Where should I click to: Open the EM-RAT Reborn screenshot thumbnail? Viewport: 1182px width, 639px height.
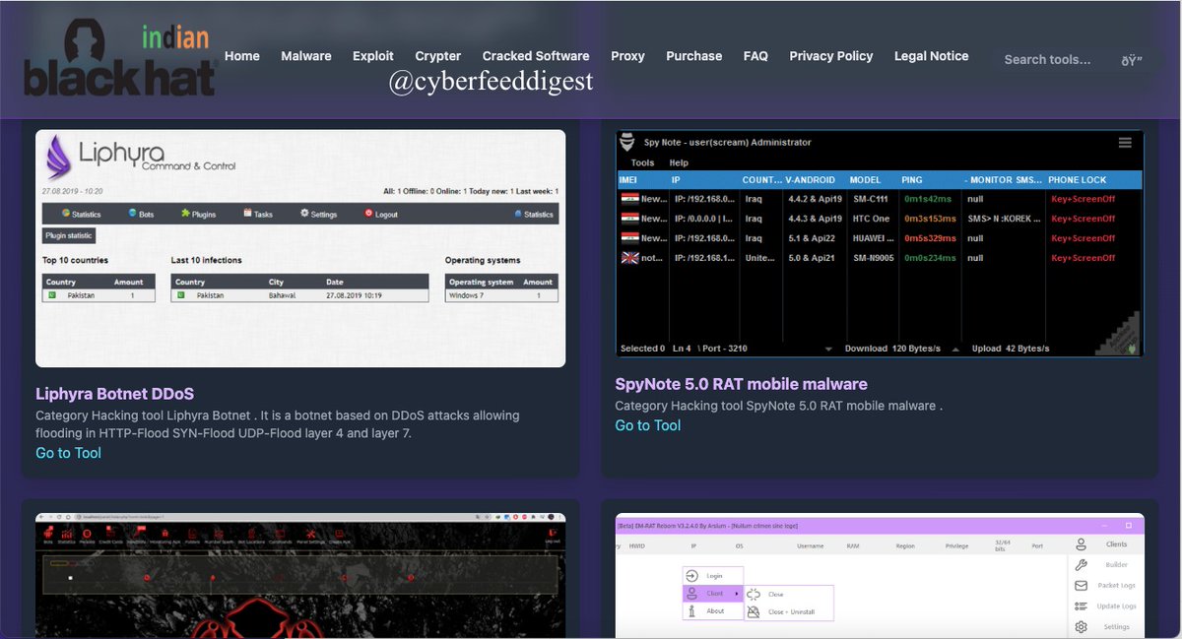[x=880, y=575]
